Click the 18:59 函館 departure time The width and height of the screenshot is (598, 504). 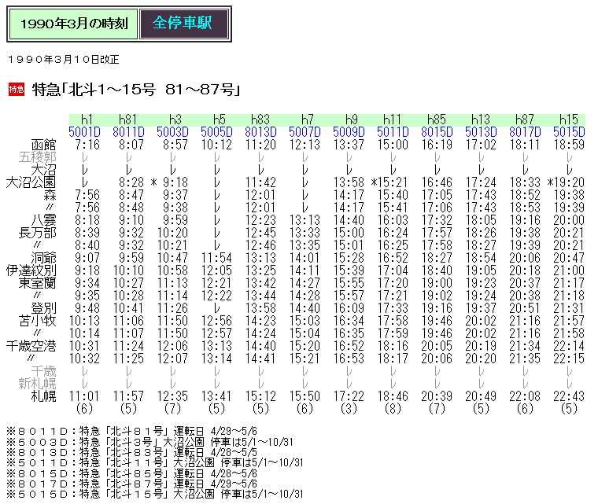(x=569, y=145)
